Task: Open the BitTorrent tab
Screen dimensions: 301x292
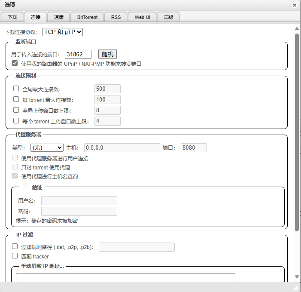Action: [x=87, y=17]
